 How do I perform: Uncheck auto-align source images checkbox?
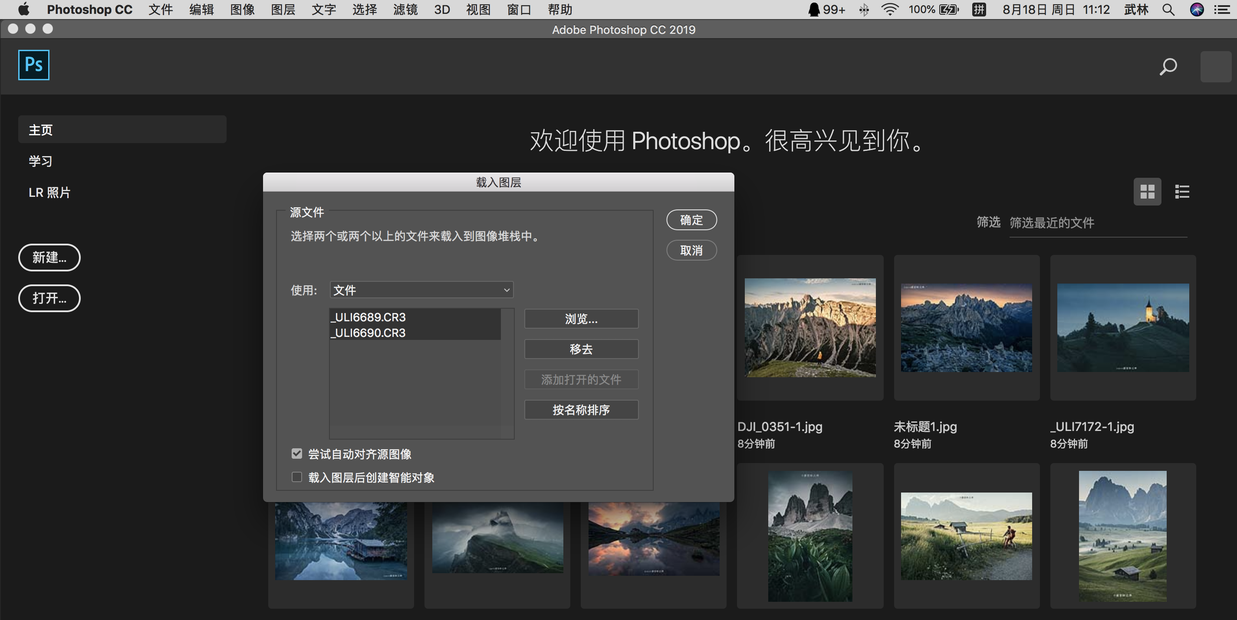297,454
